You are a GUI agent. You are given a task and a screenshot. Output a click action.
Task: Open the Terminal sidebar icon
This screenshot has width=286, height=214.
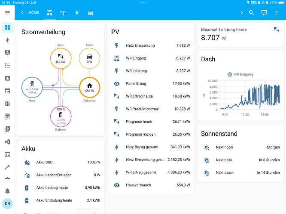[7, 155]
